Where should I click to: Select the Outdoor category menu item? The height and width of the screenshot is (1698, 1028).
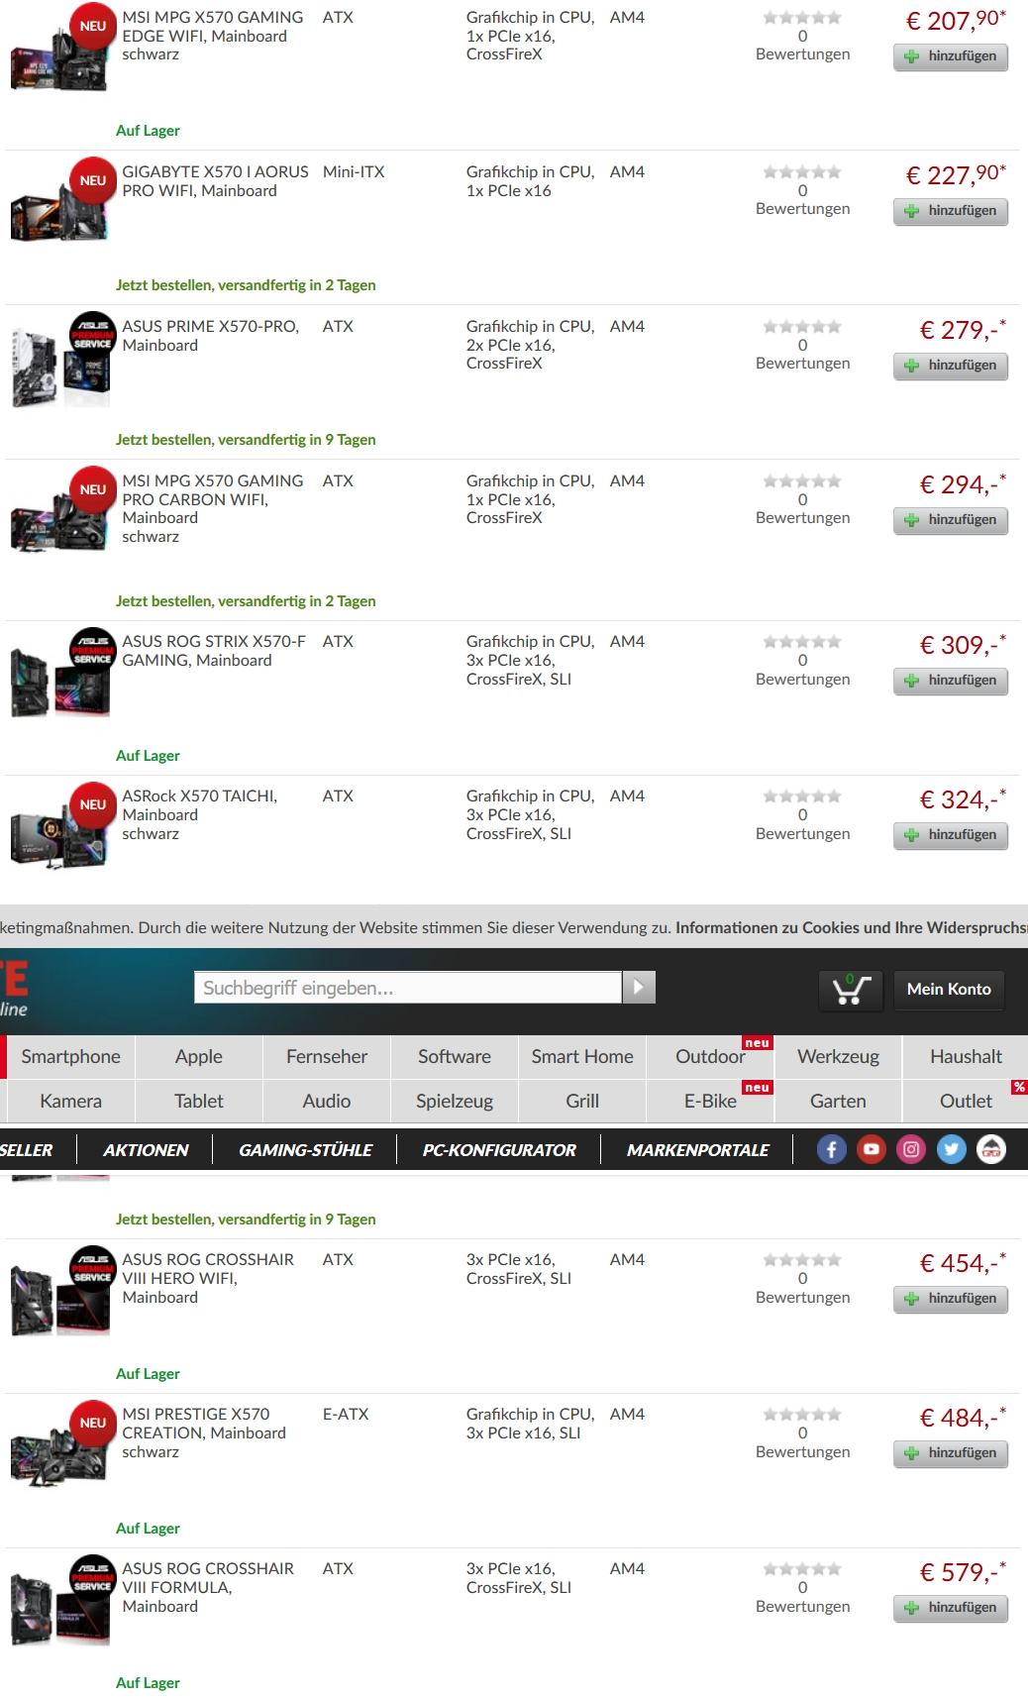coord(710,1056)
